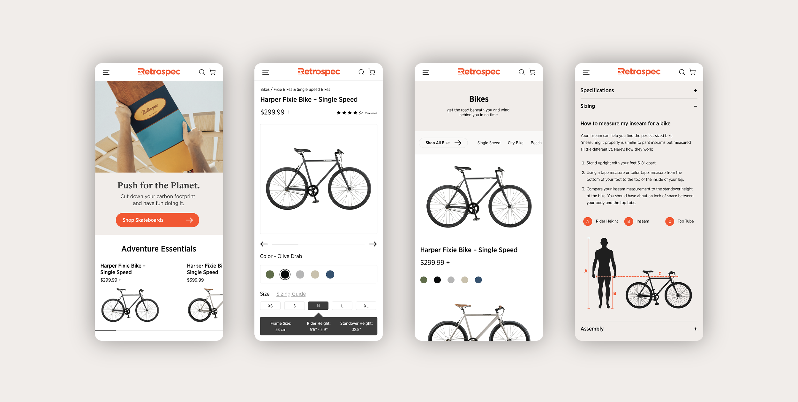Screen dimensions: 798x402
Task: Open the Bikes category breadcrumb dropdown
Action: point(265,89)
